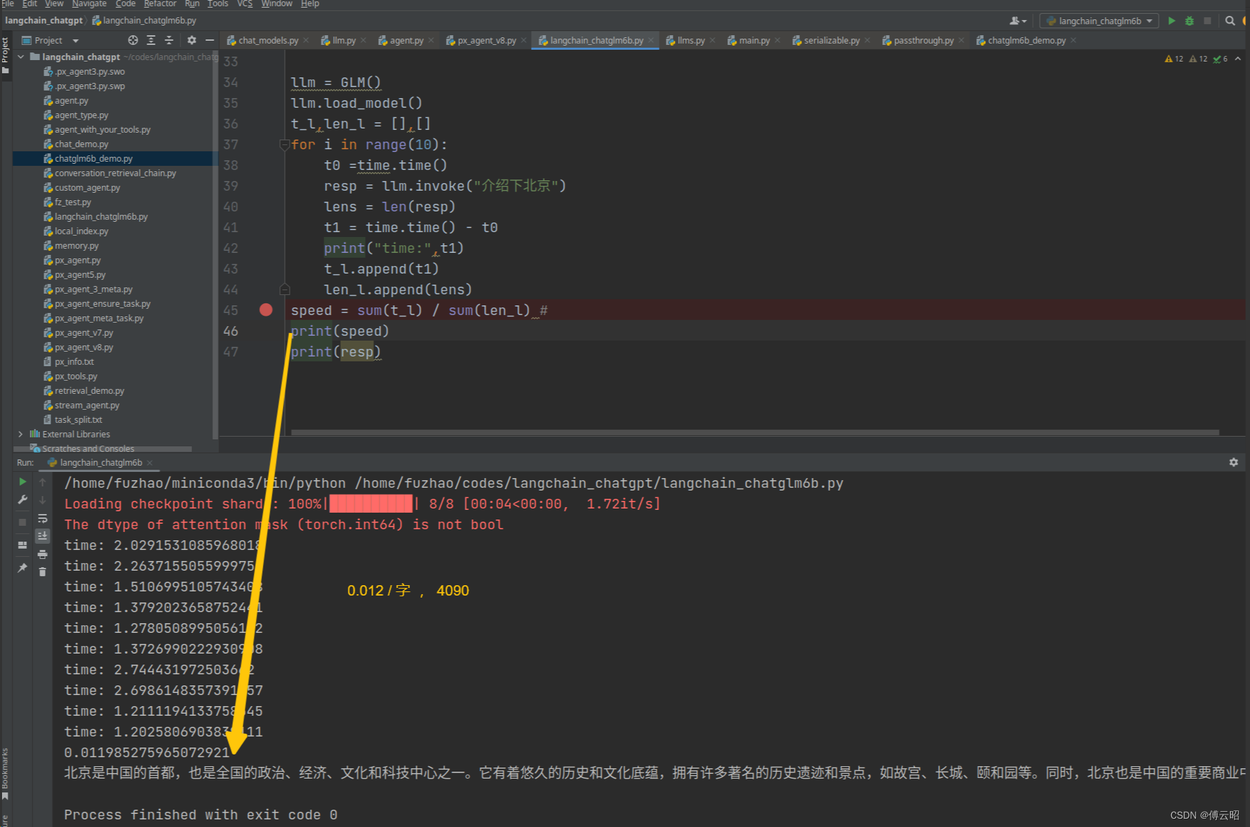
Task: Open the langchain_chatglm6b run configuration dropdown
Action: pyautogui.click(x=1099, y=21)
